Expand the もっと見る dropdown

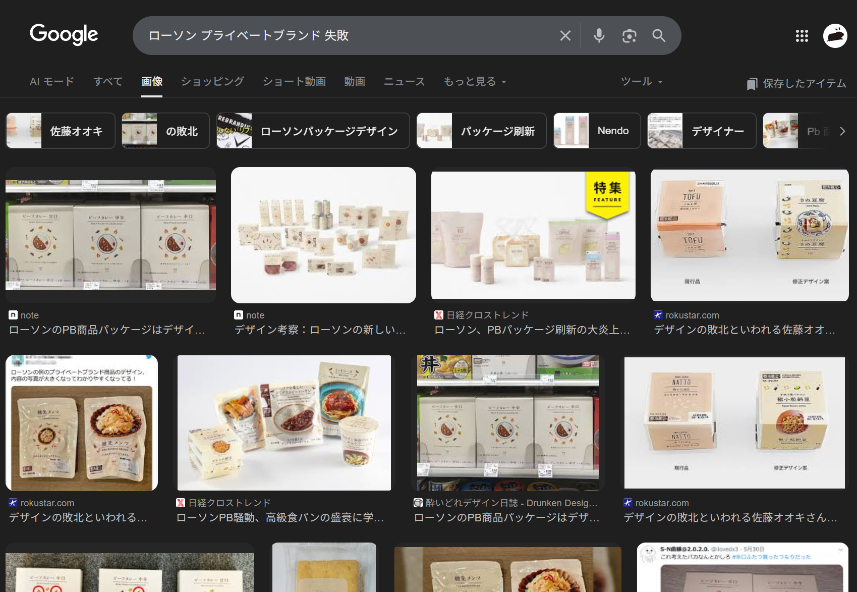click(x=475, y=81)
